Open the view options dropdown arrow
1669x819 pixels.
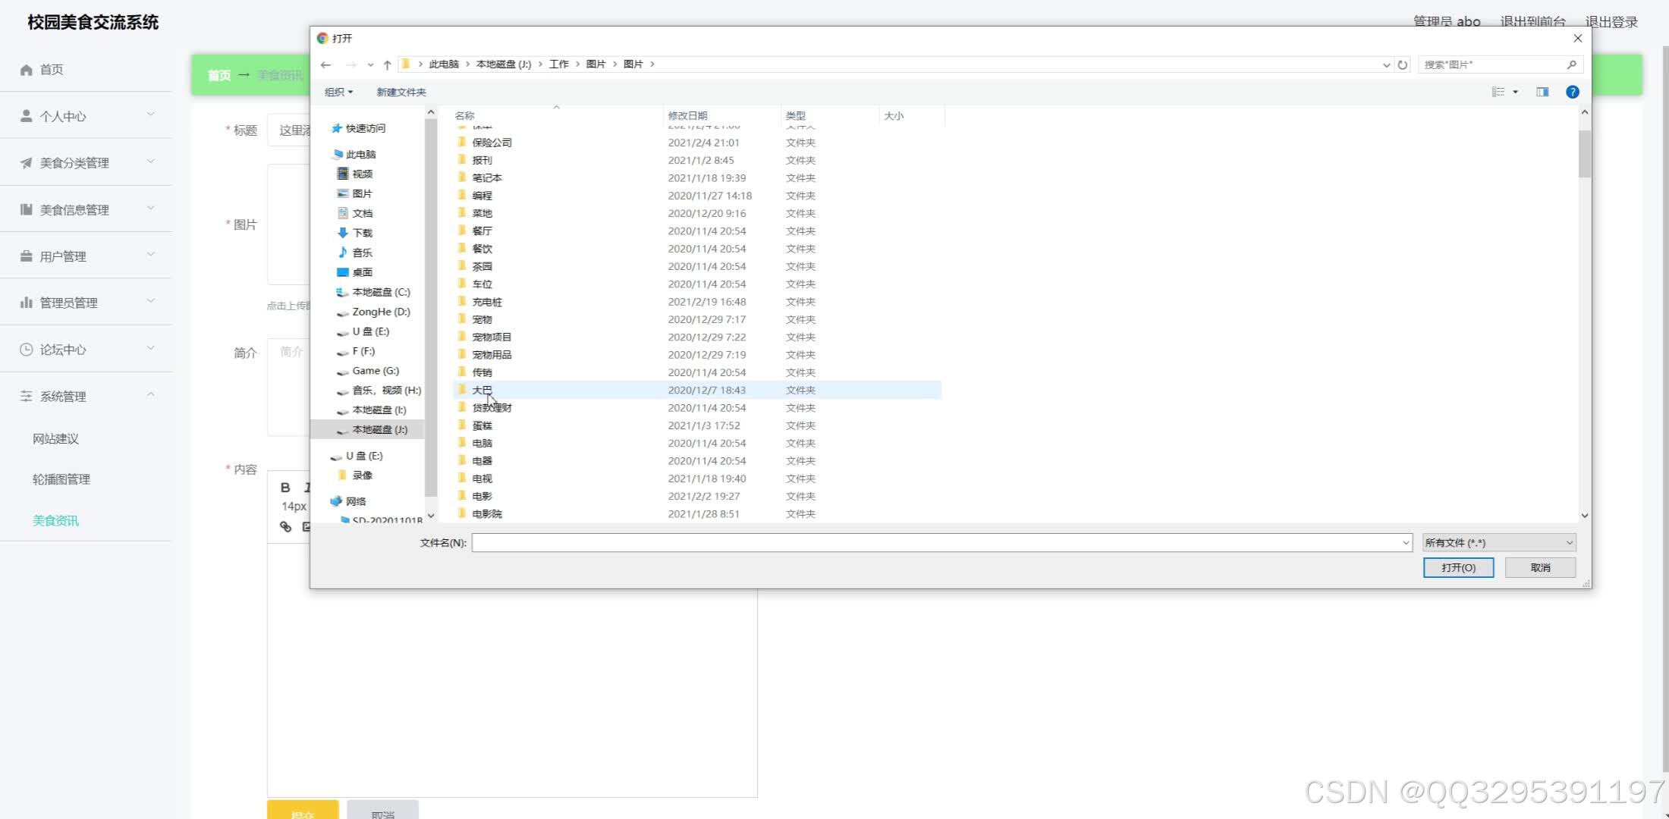point(1516,92)
